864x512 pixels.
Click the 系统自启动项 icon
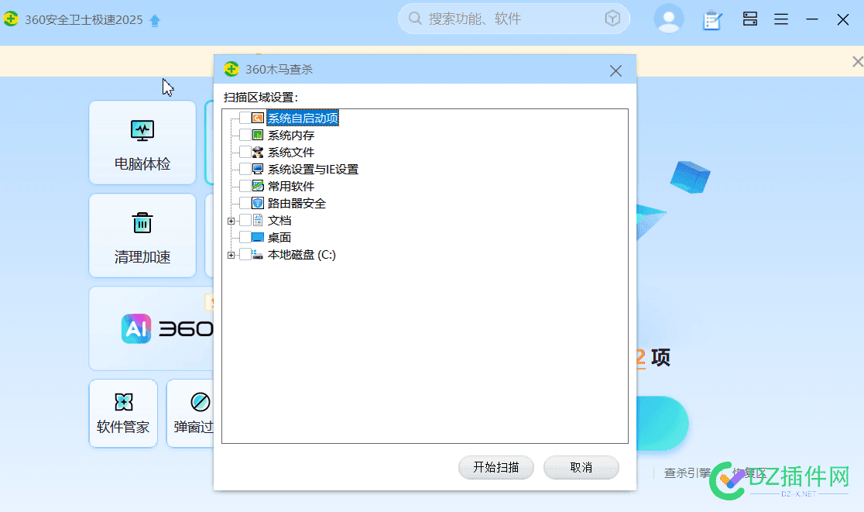click(x=257, y=118)
